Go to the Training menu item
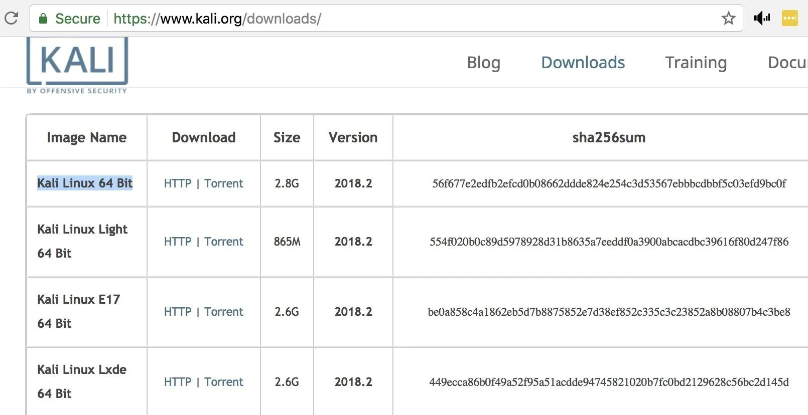 [x=696, y=63]
